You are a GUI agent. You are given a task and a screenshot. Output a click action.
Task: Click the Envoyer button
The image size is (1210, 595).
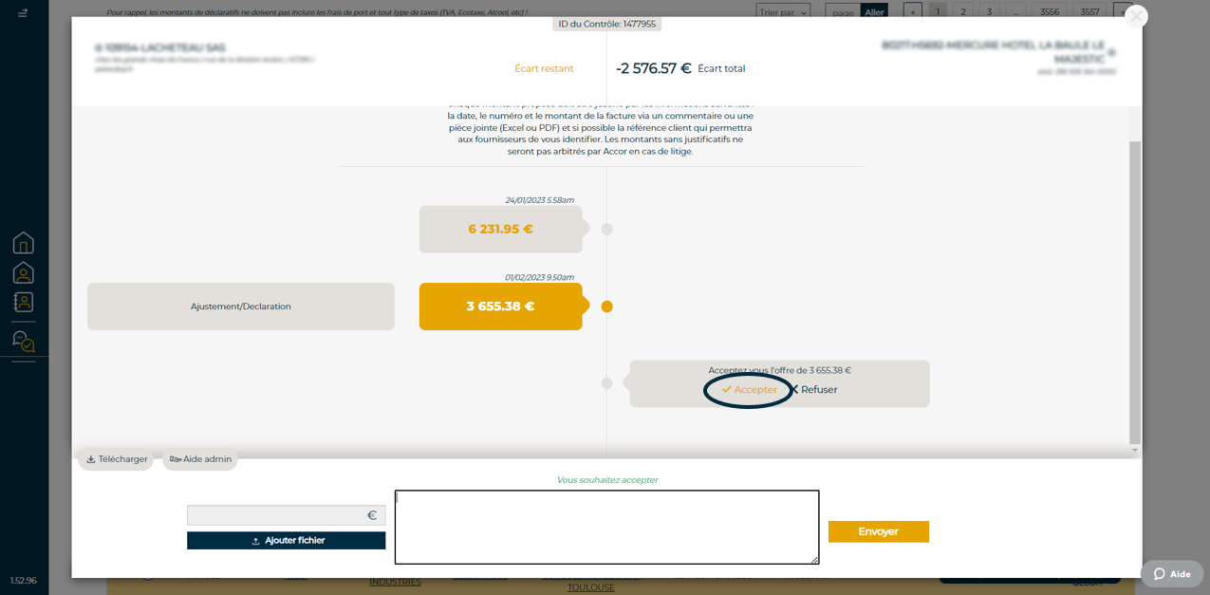pos(879,531)
